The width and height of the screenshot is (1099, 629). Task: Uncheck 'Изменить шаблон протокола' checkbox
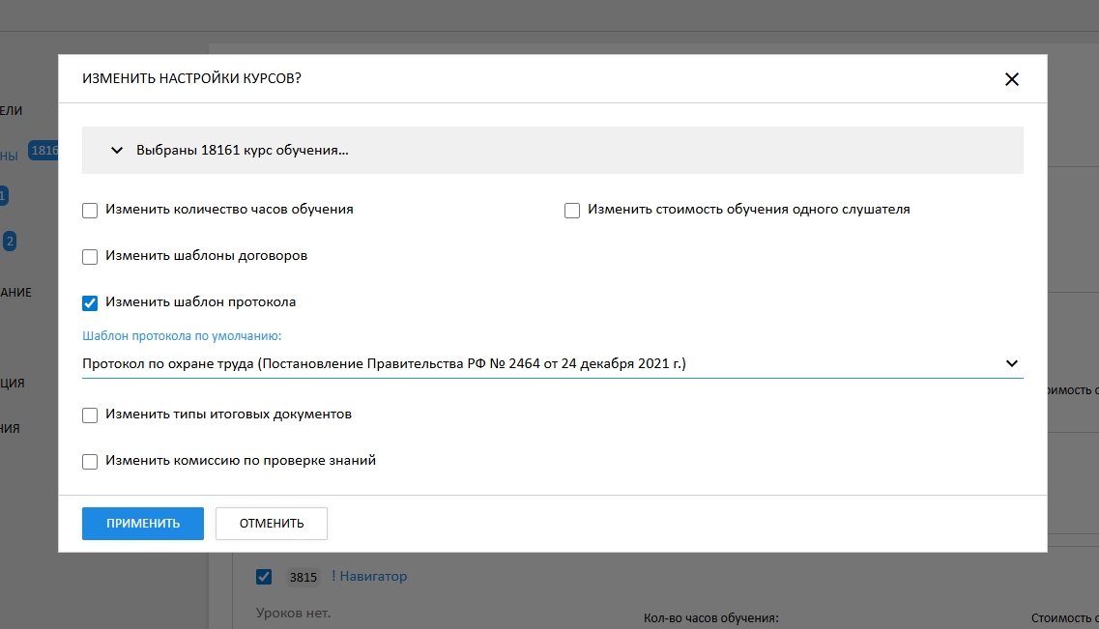coord(90,303)
